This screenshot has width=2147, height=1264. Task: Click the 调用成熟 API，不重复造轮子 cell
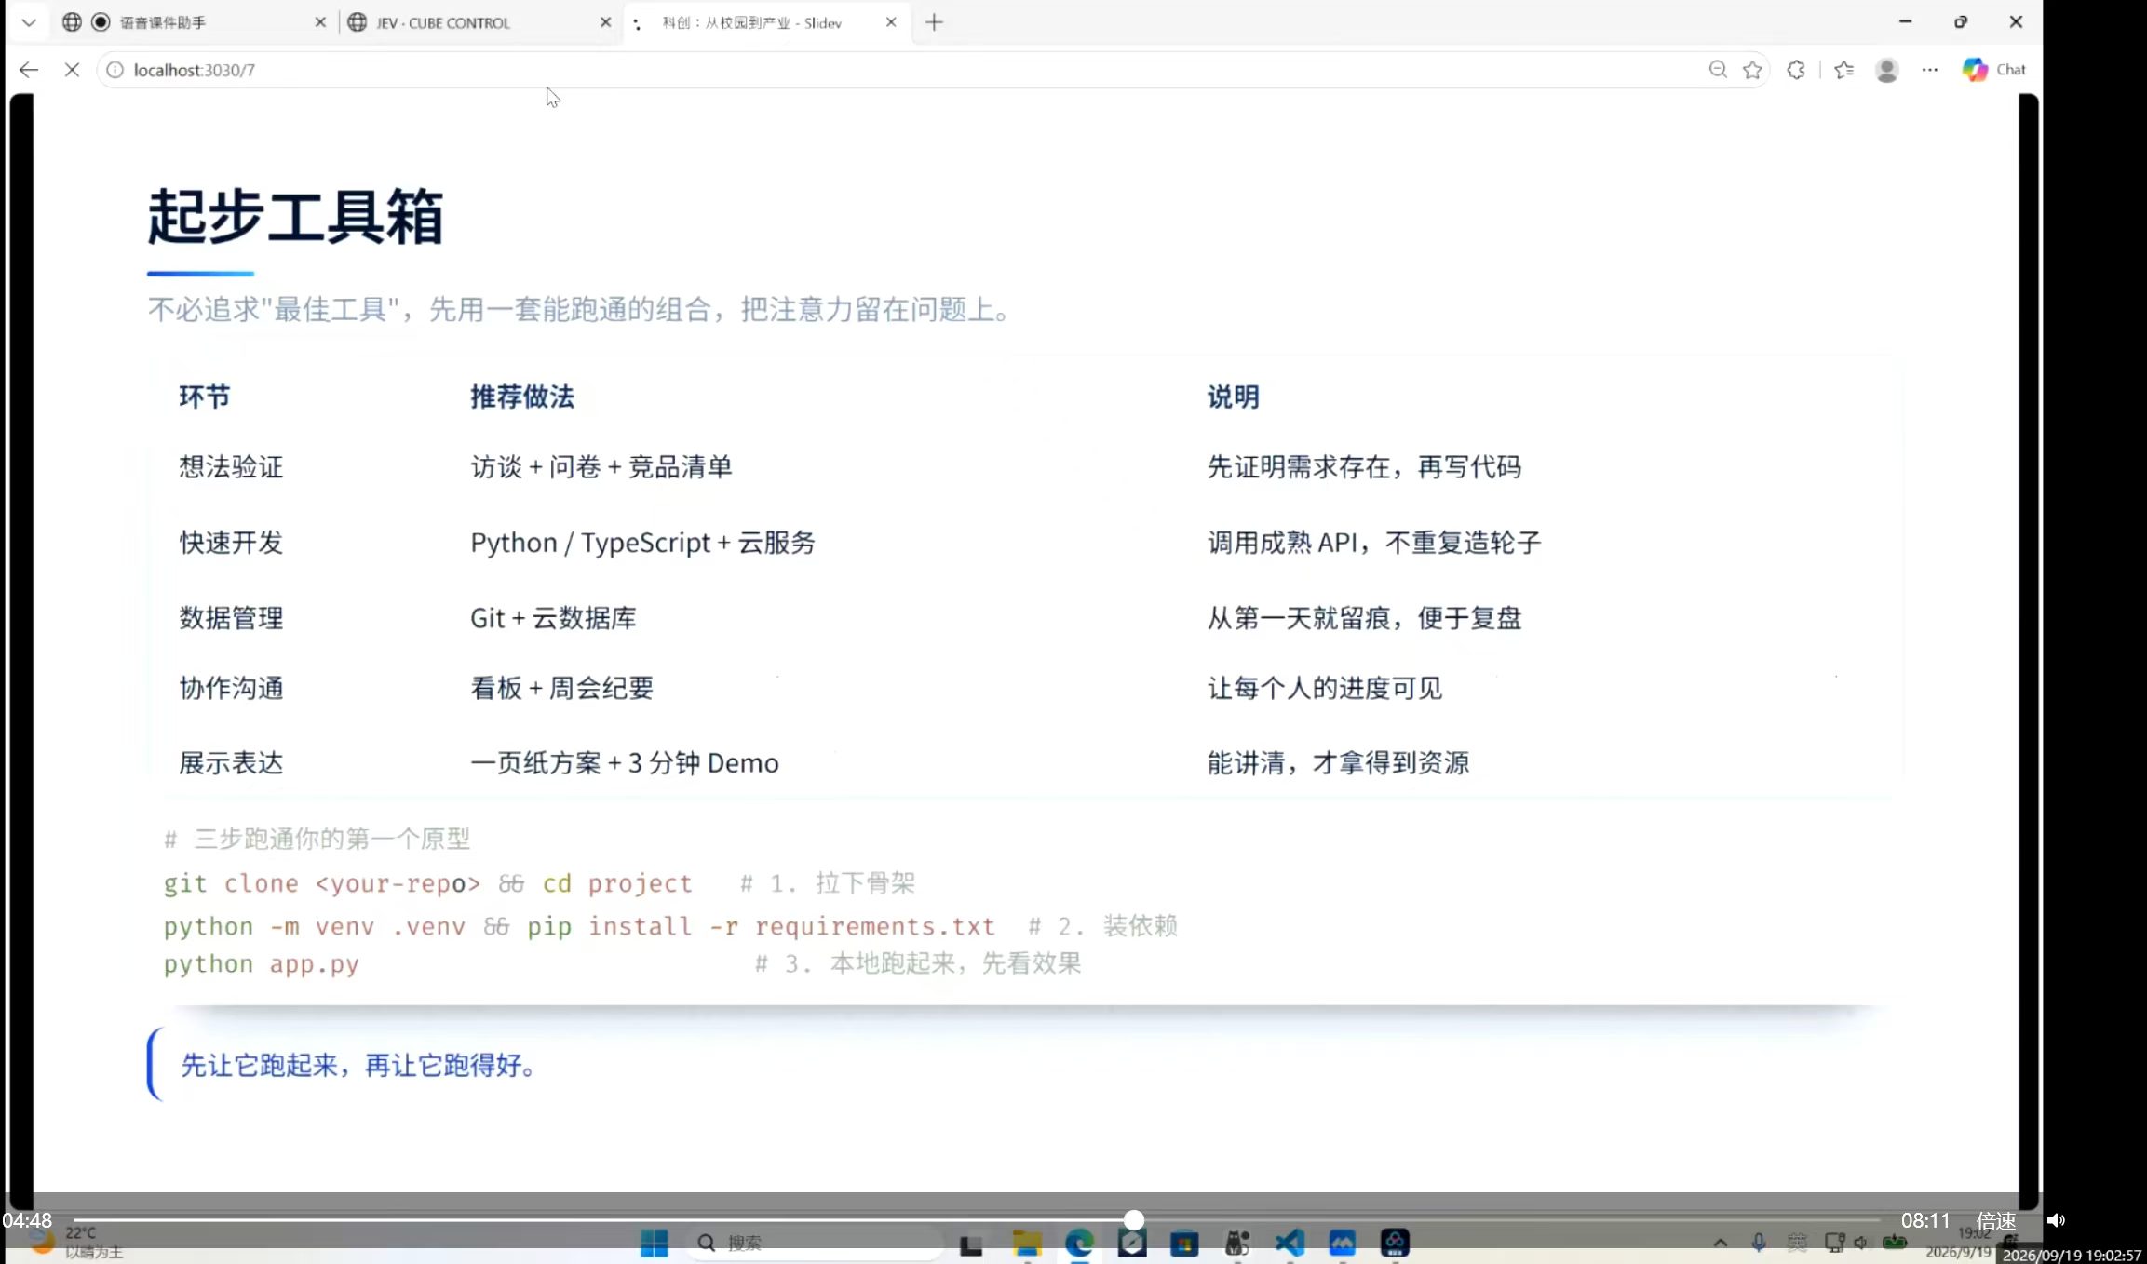click(1375, 543)
